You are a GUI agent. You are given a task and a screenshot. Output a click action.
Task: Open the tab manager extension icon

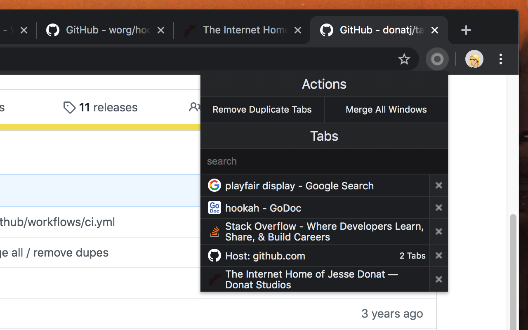(x=437, y=59)
